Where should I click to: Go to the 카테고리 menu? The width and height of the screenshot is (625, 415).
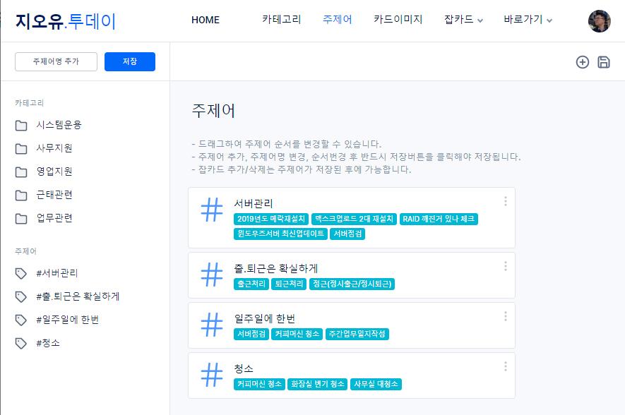pyautogui.click(x=281, y=20)
